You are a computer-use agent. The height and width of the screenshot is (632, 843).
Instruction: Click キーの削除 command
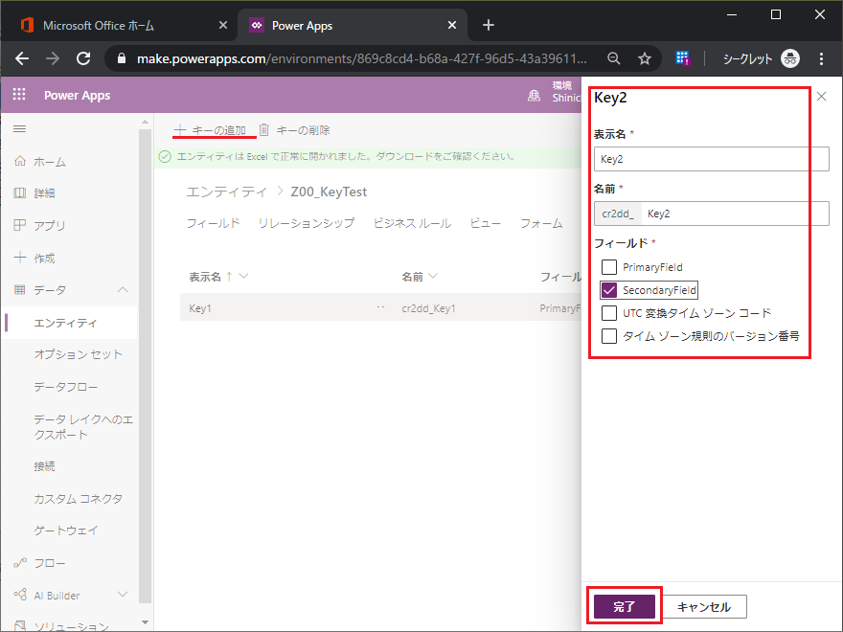(x=295, y=129)
